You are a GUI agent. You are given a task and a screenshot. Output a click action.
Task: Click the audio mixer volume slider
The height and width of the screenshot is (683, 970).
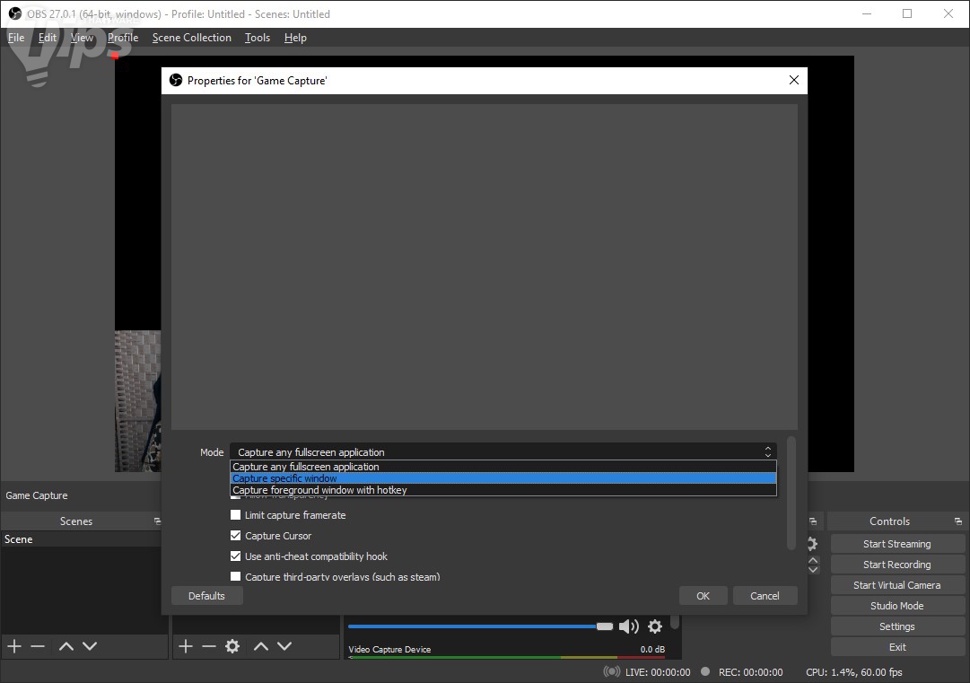pyautogui.click(x=476, y=626)
